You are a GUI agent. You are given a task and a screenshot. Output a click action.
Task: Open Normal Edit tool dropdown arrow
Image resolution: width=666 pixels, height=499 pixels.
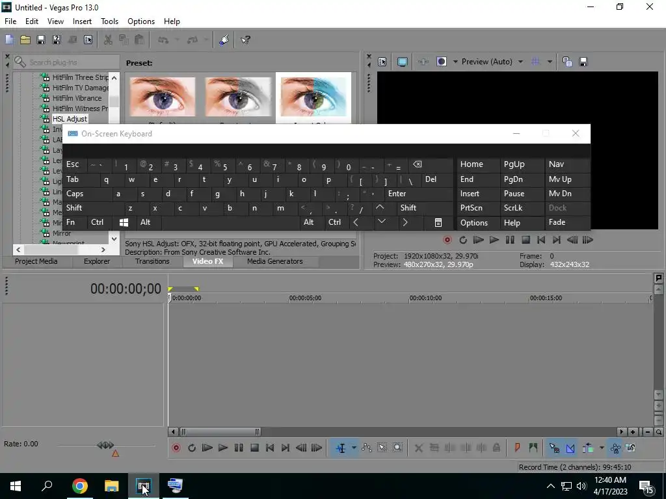pyautogui.click(x=353, y=448)
